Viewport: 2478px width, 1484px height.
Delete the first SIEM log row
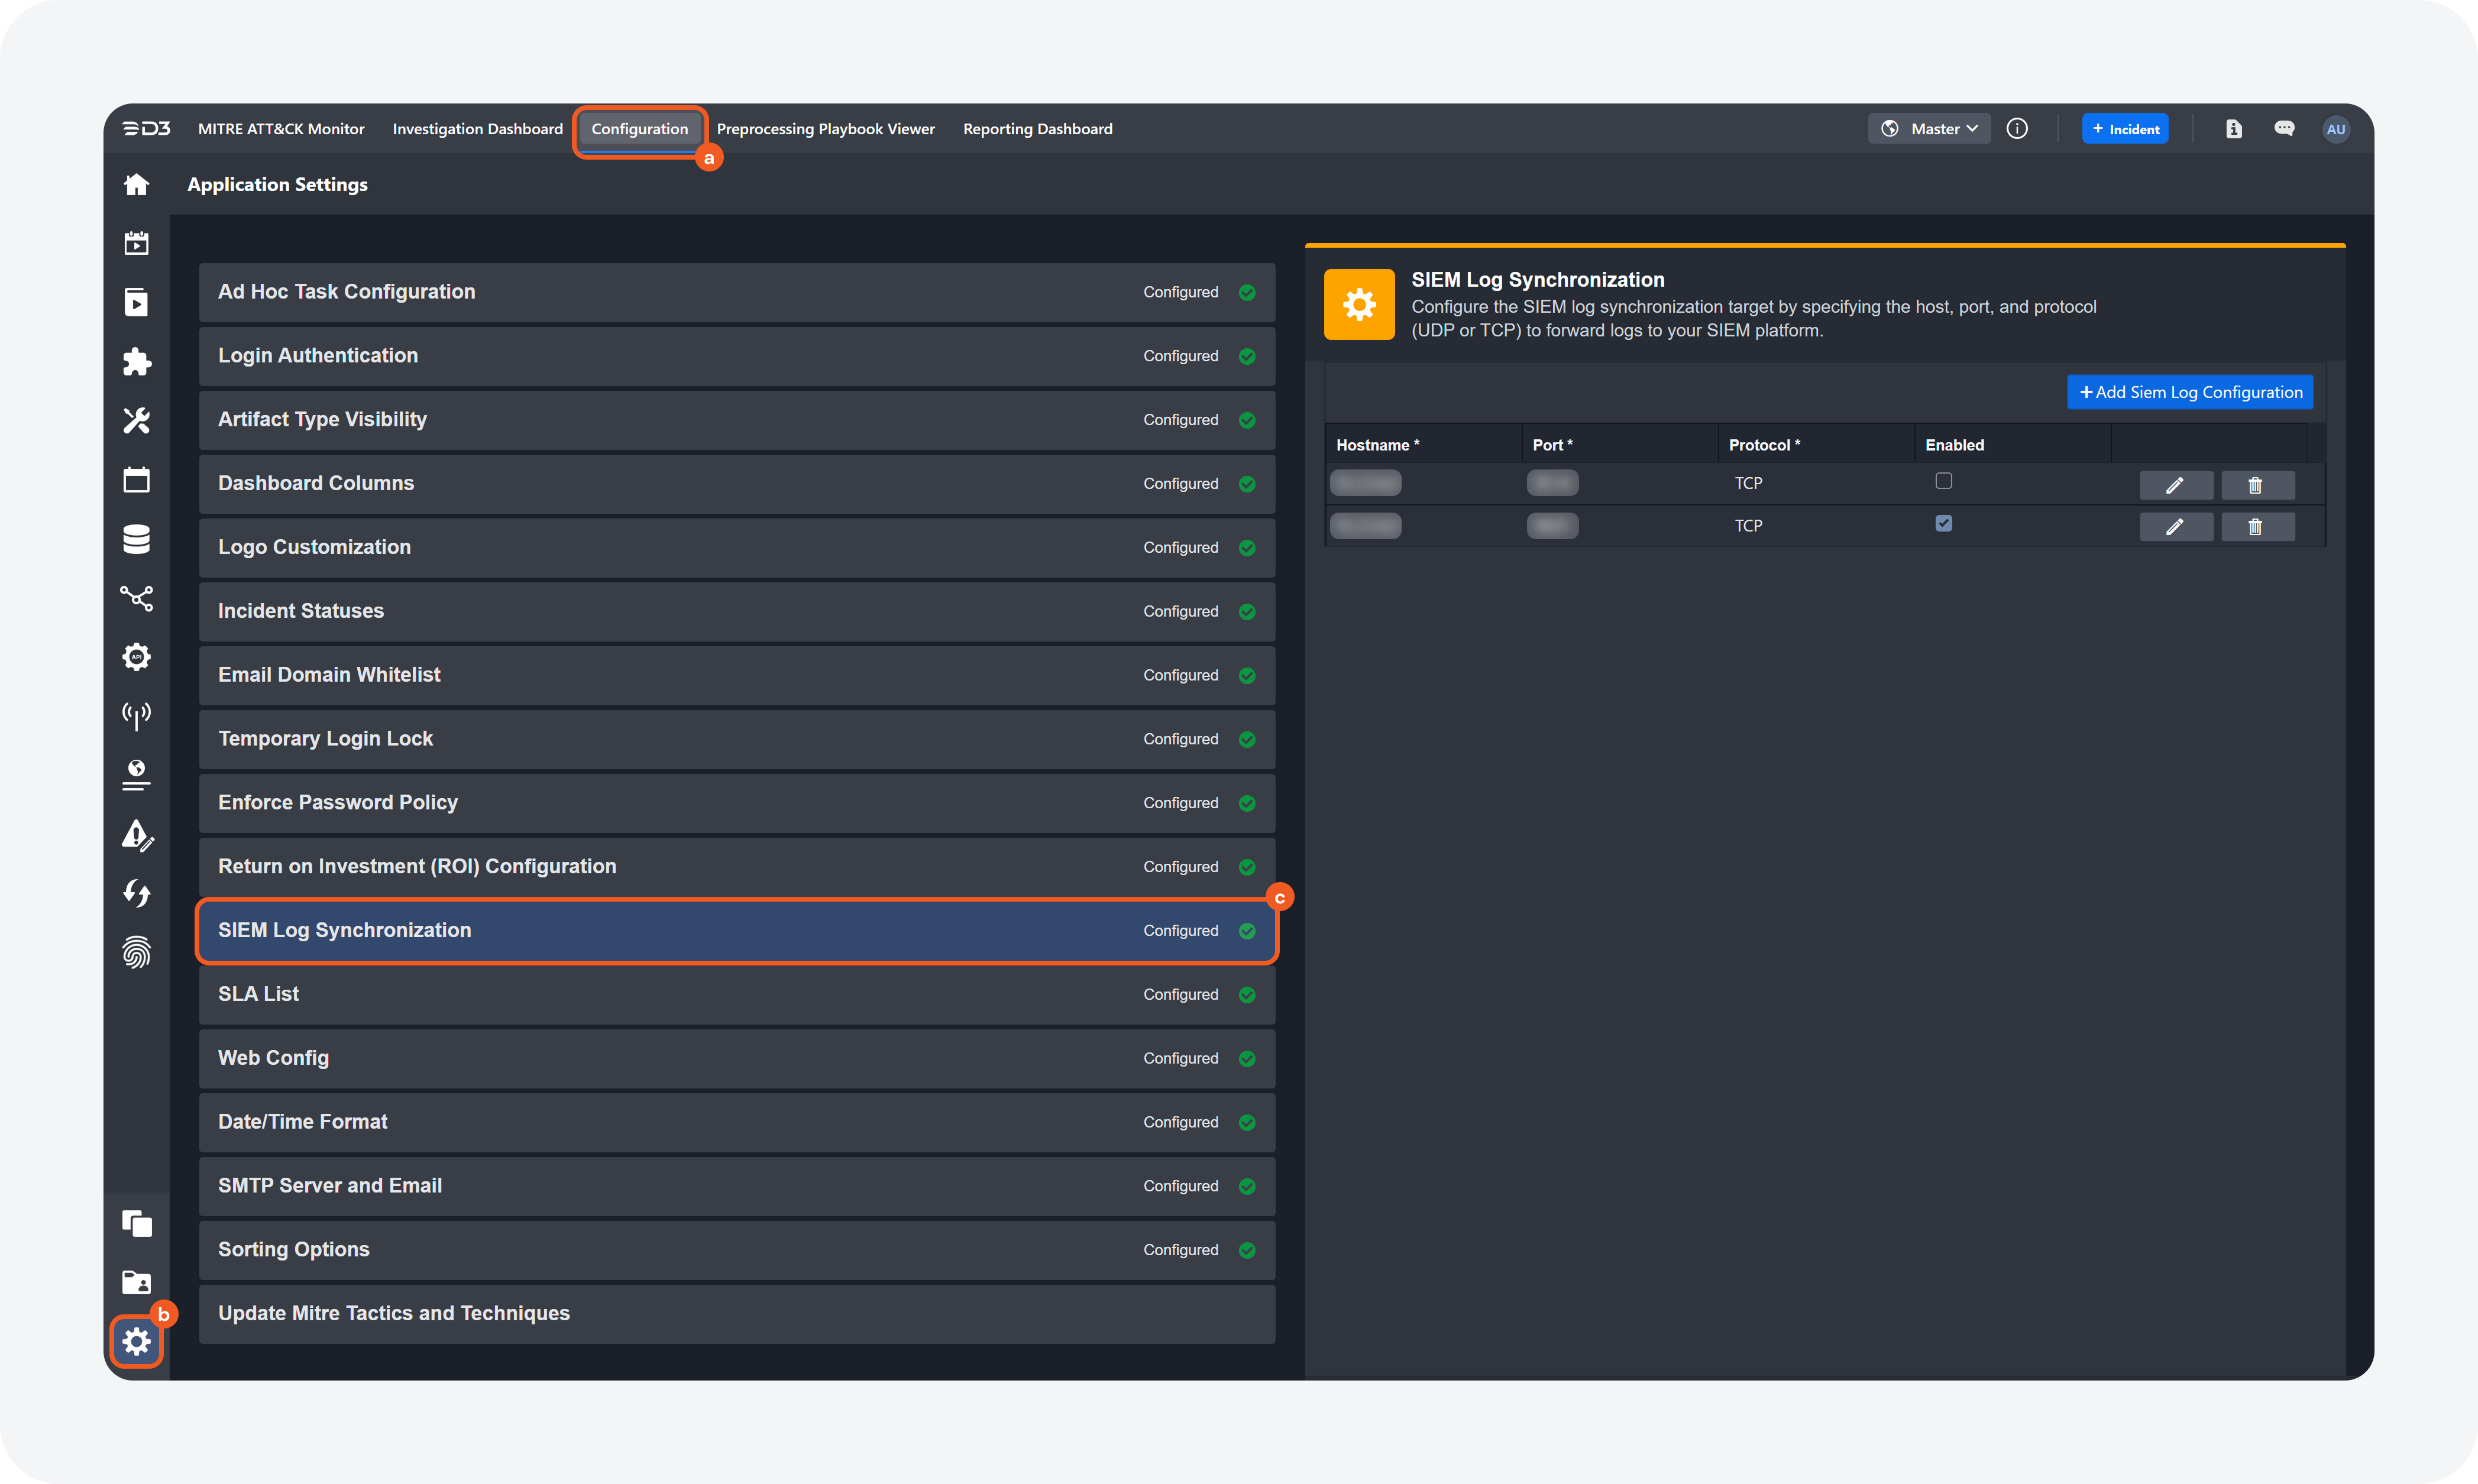coord(2256,485)
